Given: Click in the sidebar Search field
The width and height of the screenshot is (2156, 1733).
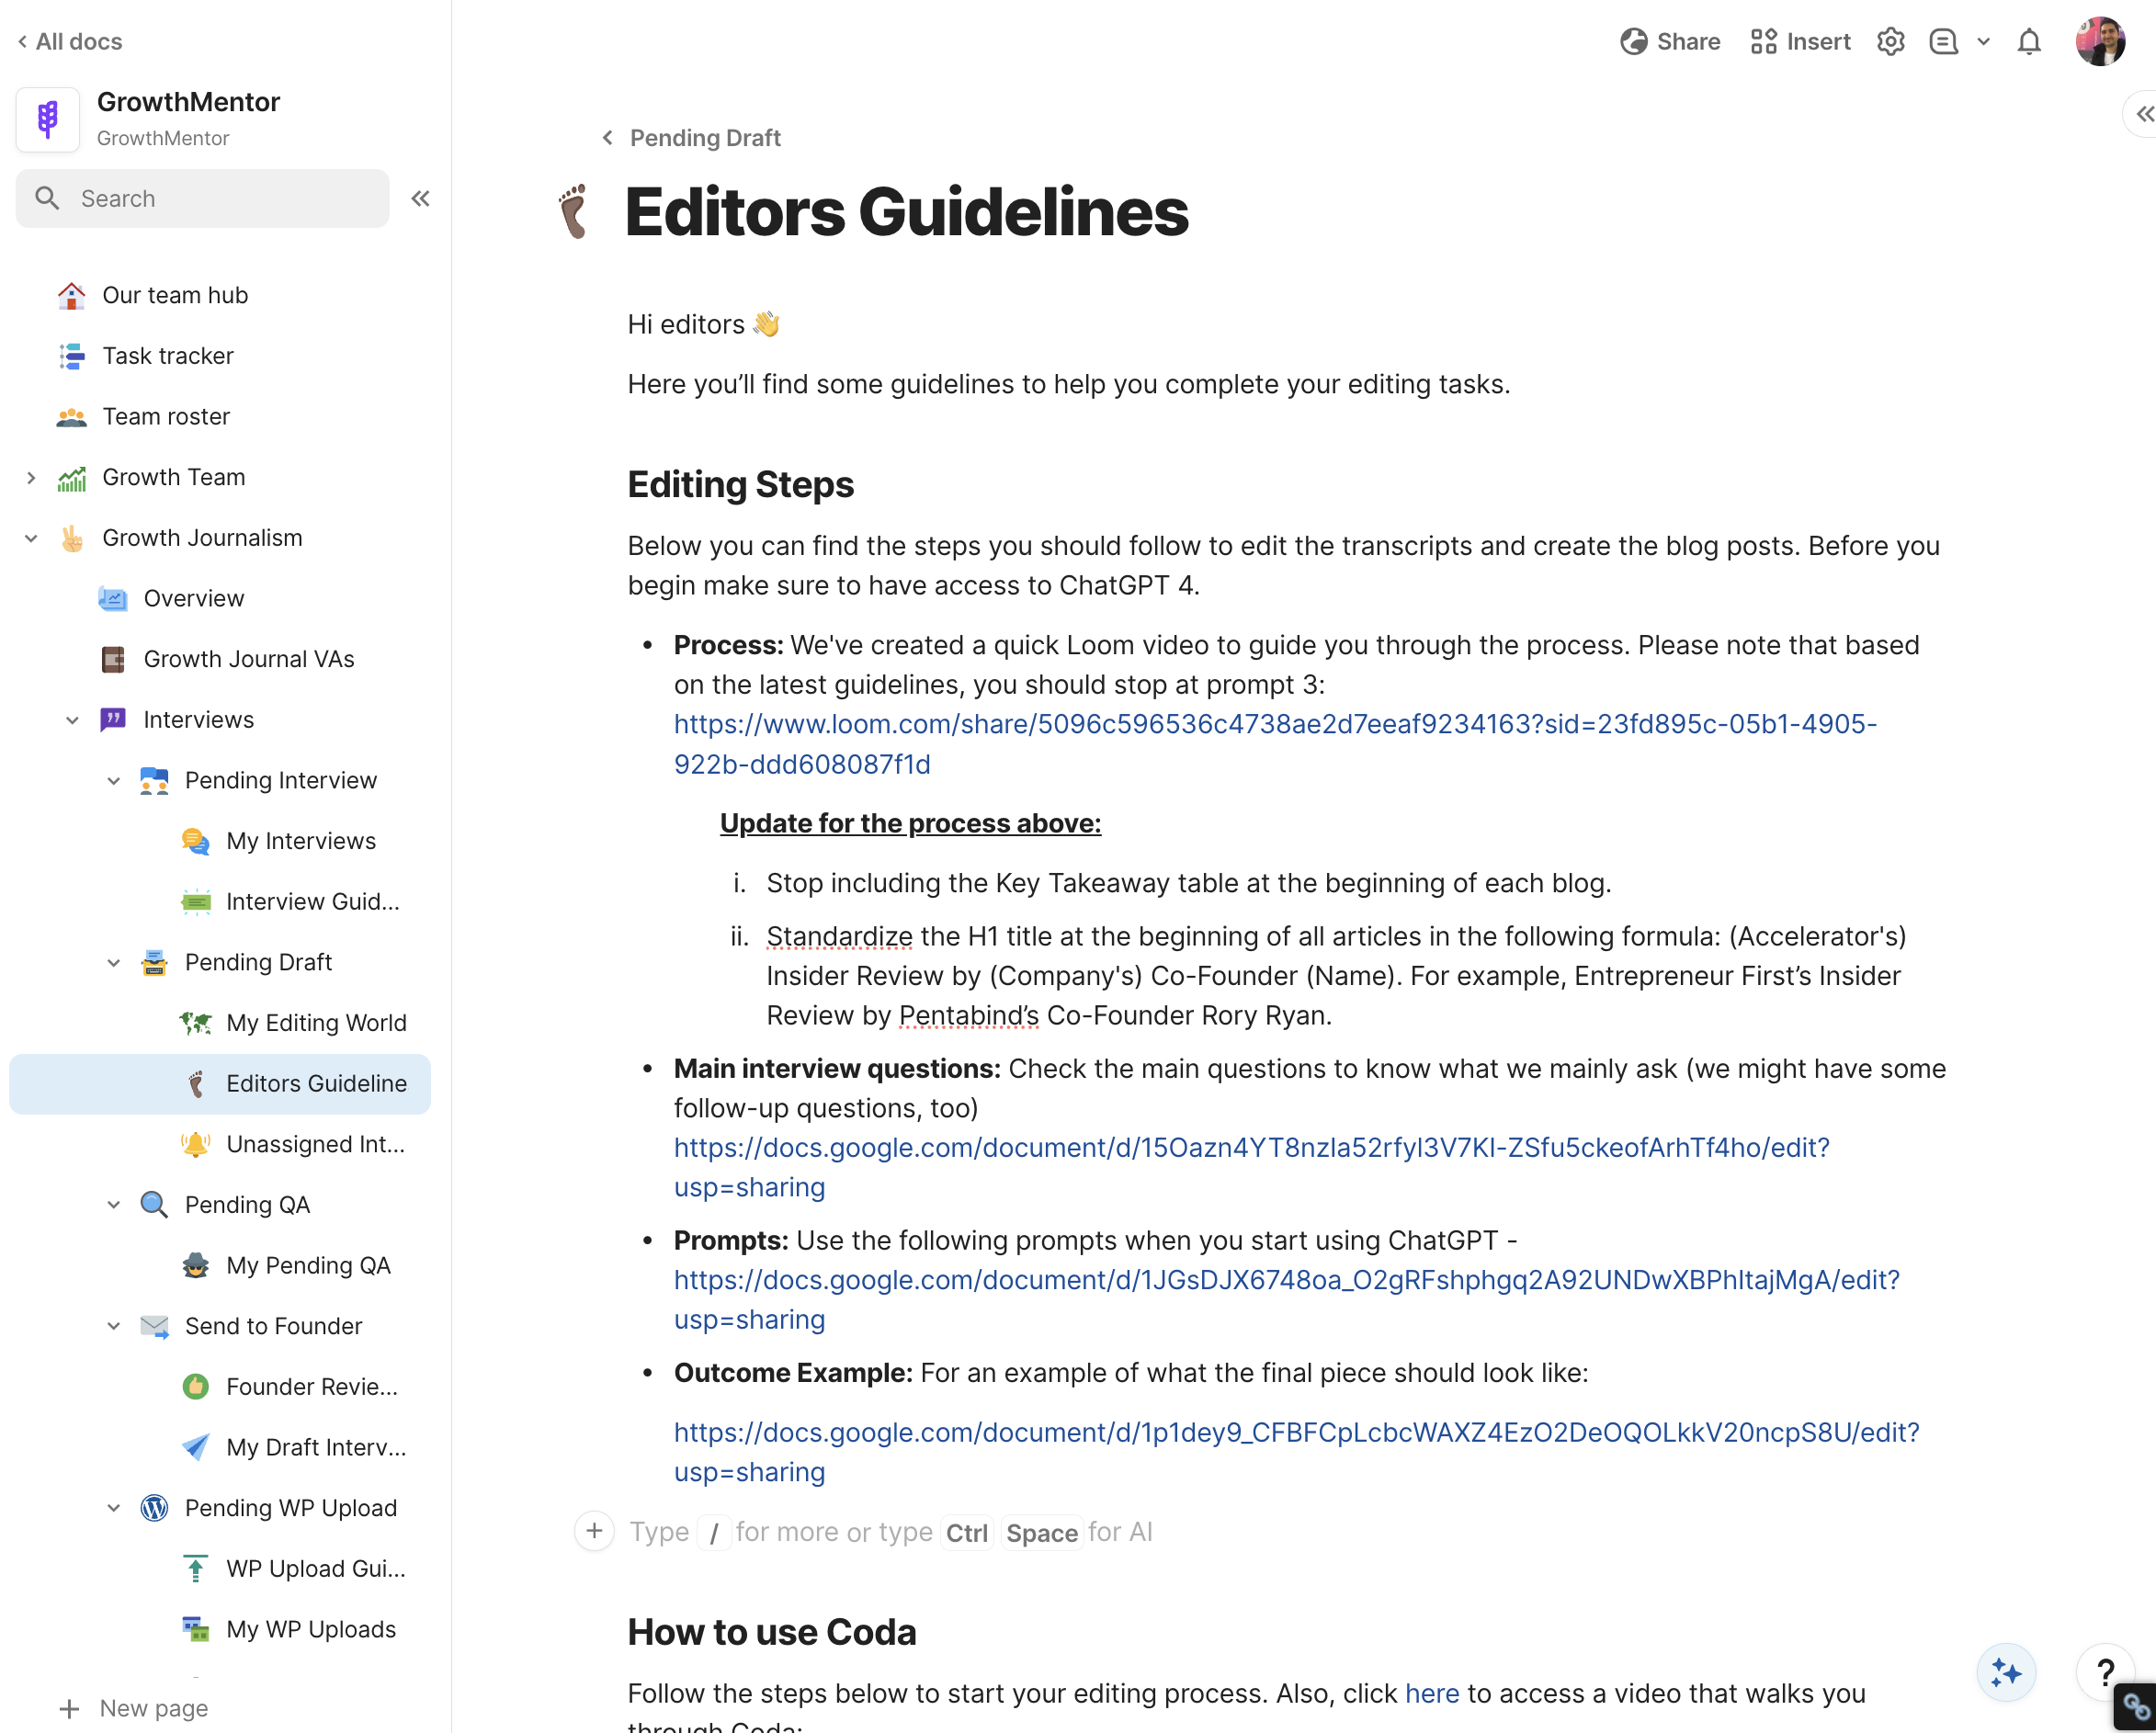Looking at the screenshot, I should (x=202, y=198).
